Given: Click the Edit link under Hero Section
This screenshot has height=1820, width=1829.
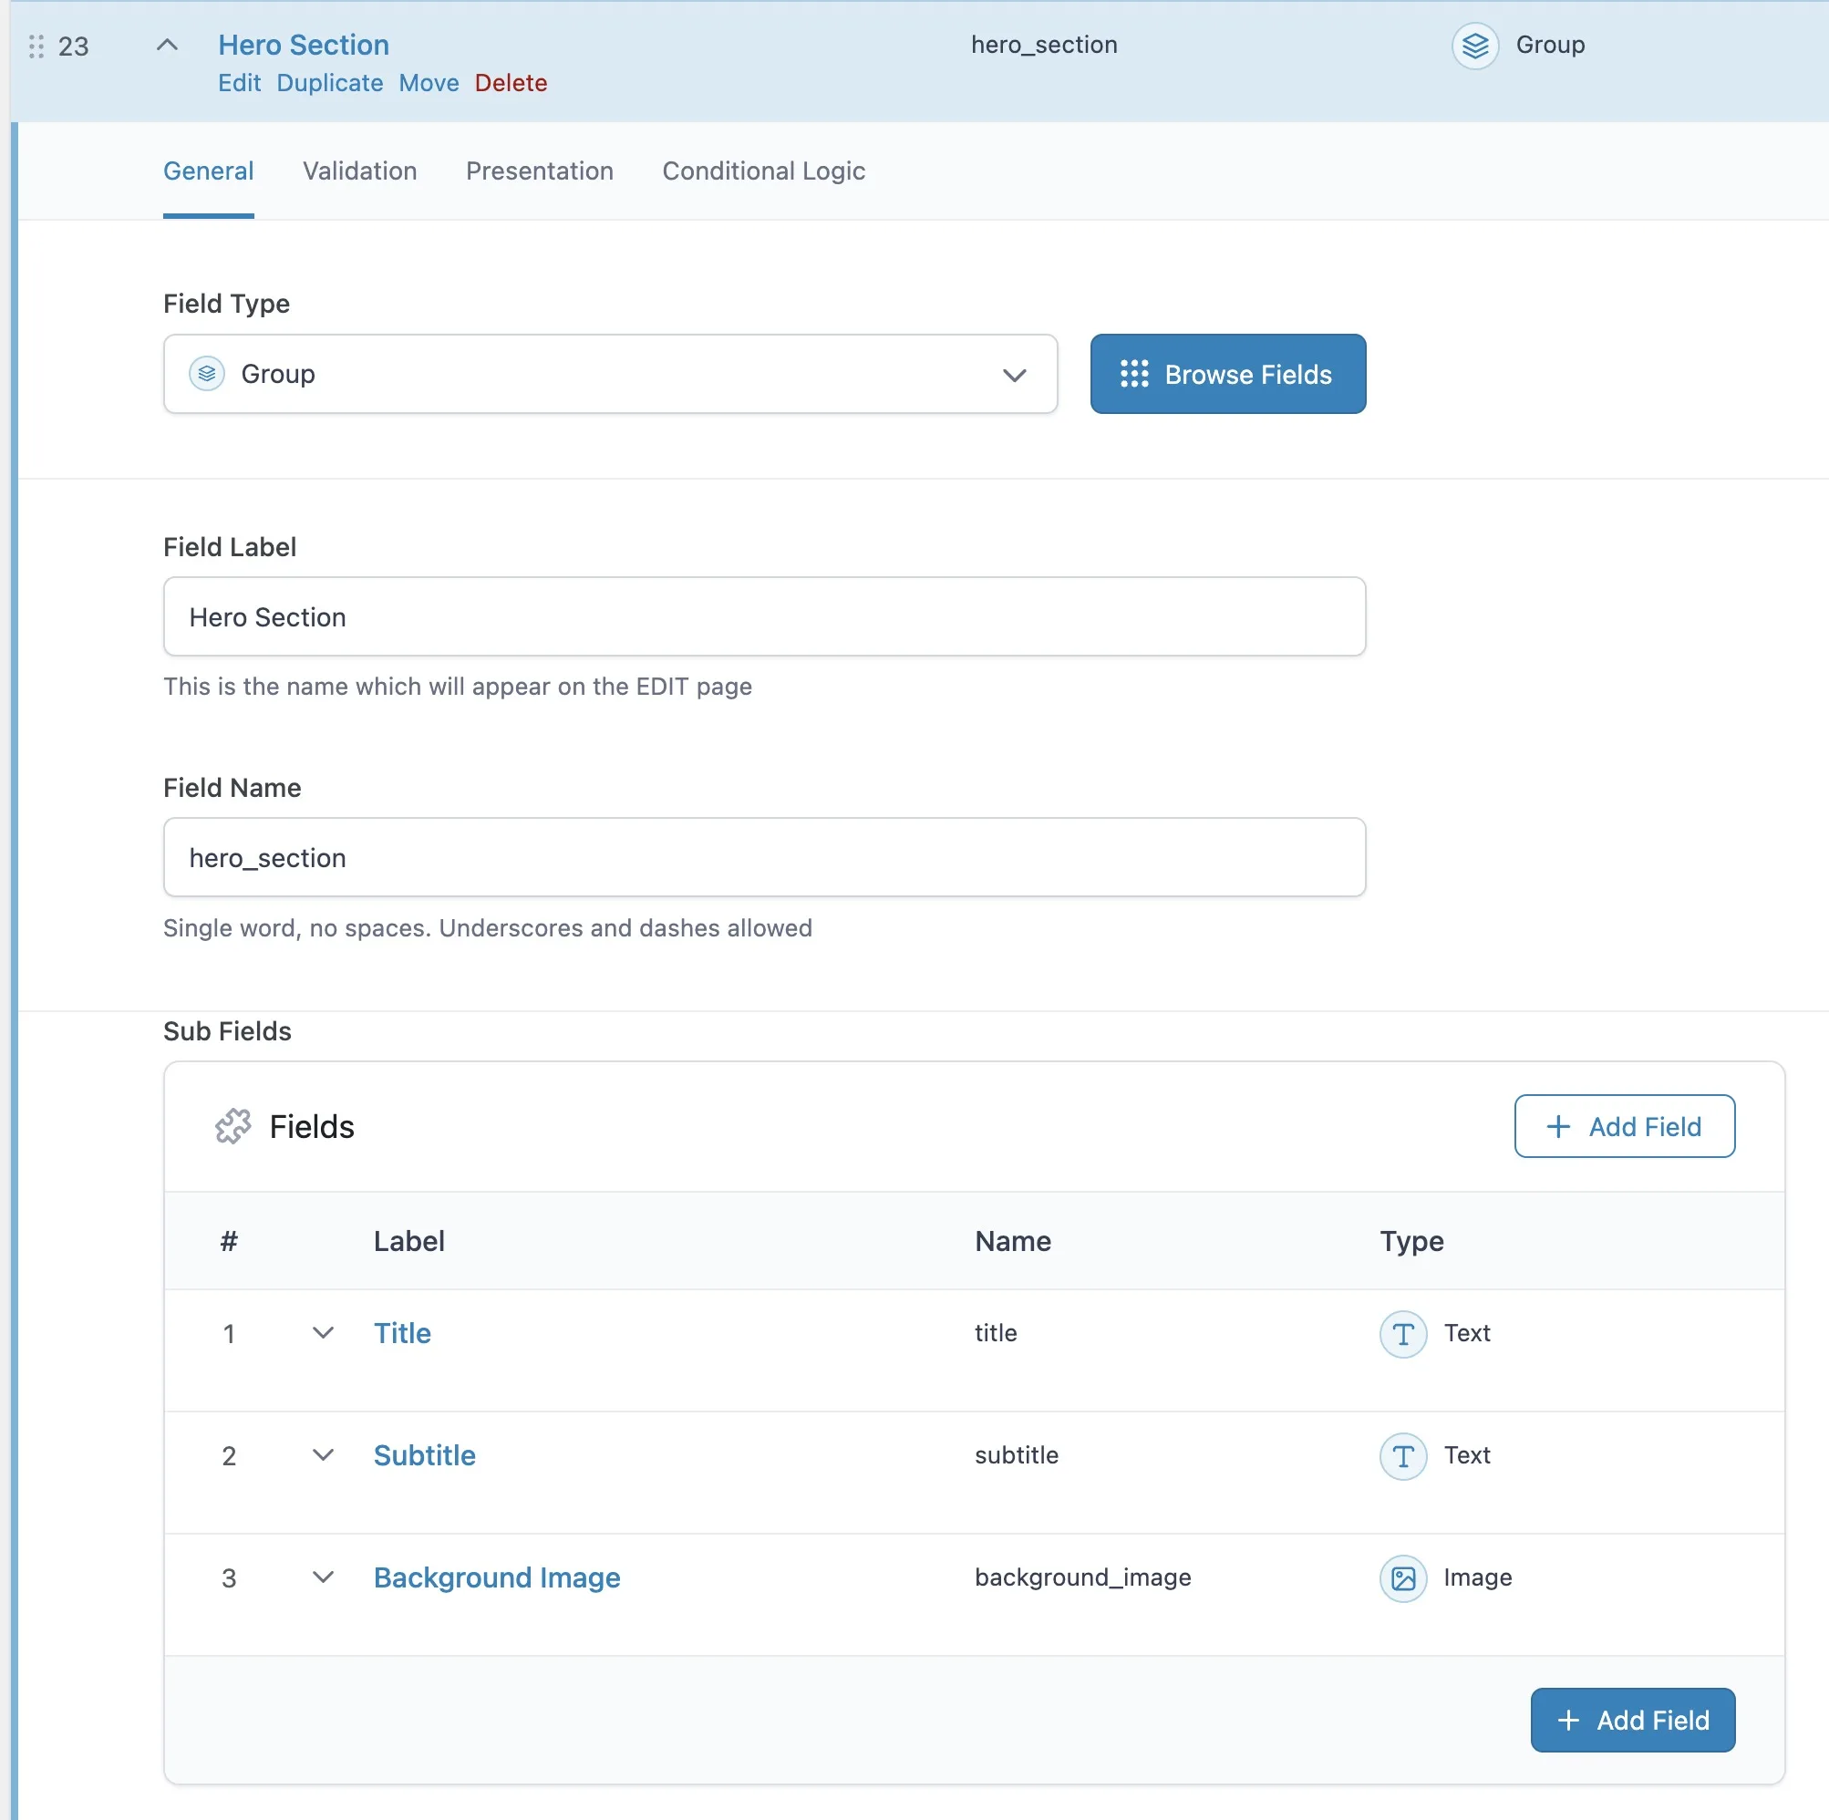Looking at the screenshot, I should tap(240, 83).
